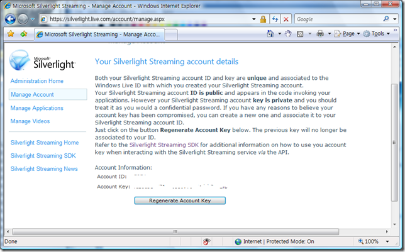405x252 pixels.
Task: Select Manage Account in the sidebar
Action: click(x=48, y=94)
